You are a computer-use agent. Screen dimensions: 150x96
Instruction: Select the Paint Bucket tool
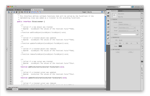[142, 46]
